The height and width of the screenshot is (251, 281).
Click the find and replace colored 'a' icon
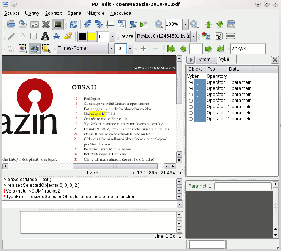[206, 36]
